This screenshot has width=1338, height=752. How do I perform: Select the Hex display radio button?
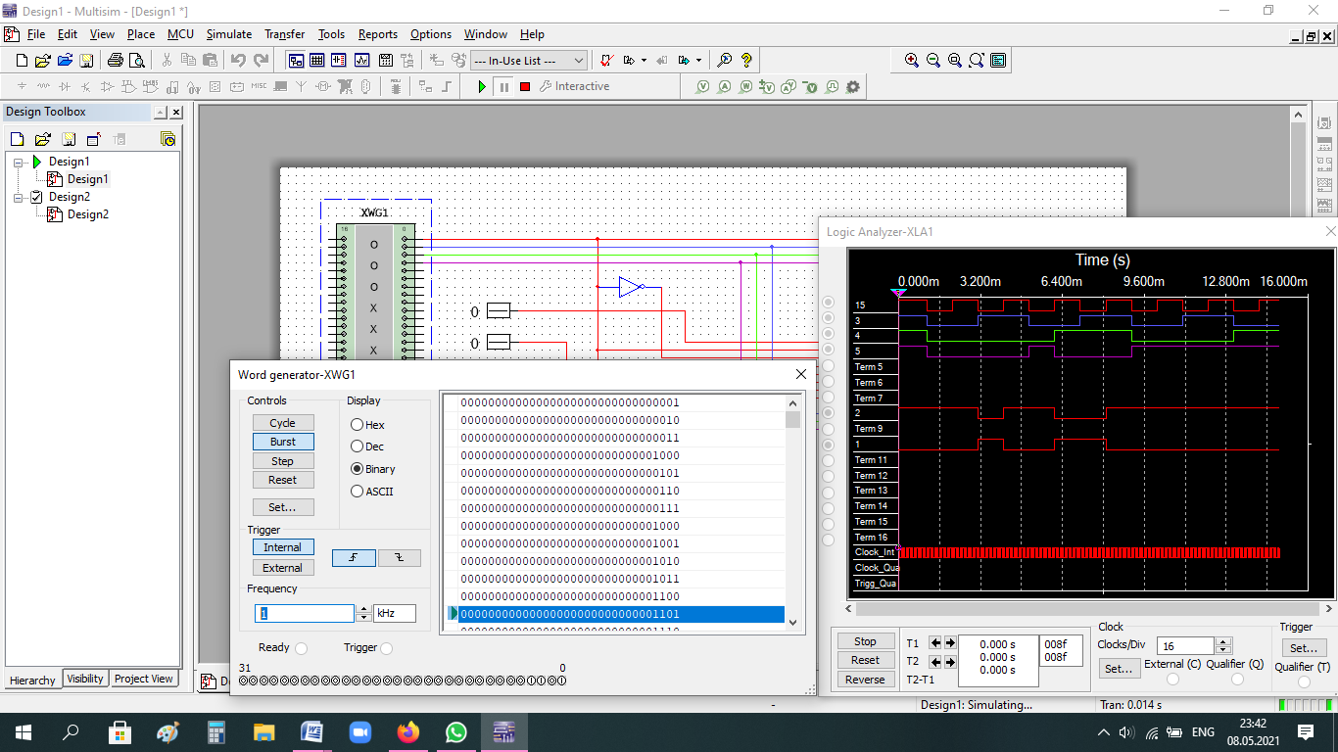358,425
